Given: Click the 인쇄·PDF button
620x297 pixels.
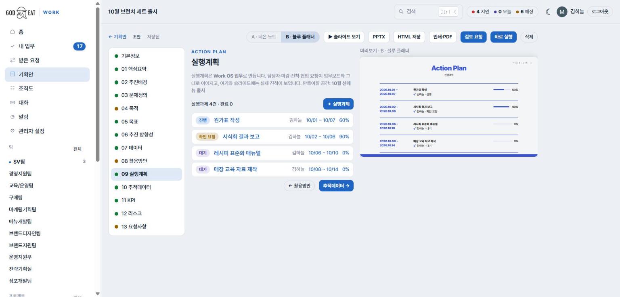Looking at the screenshot, I should click(442, 37).
